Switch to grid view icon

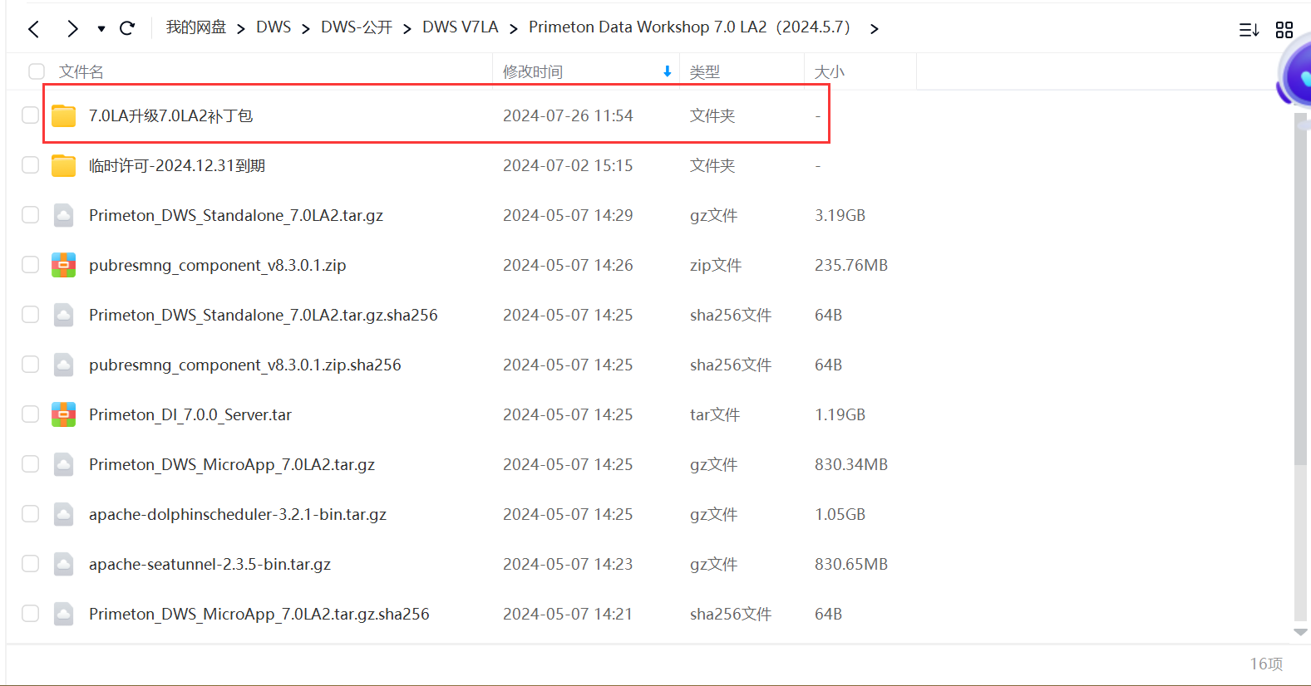tap(1284, 30)
